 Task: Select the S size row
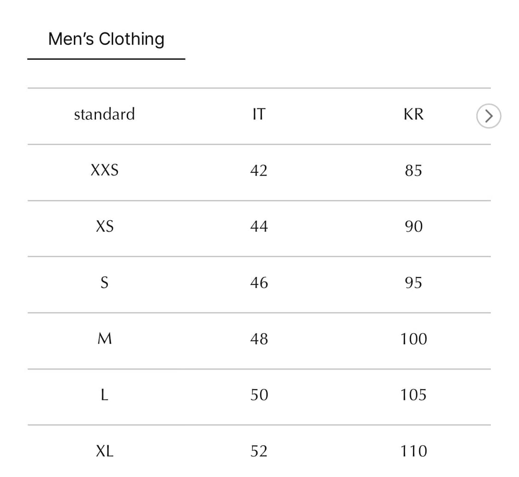[104, 283]
